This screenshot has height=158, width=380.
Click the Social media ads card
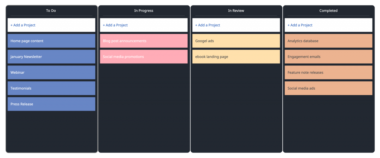(x=328, y=88)
